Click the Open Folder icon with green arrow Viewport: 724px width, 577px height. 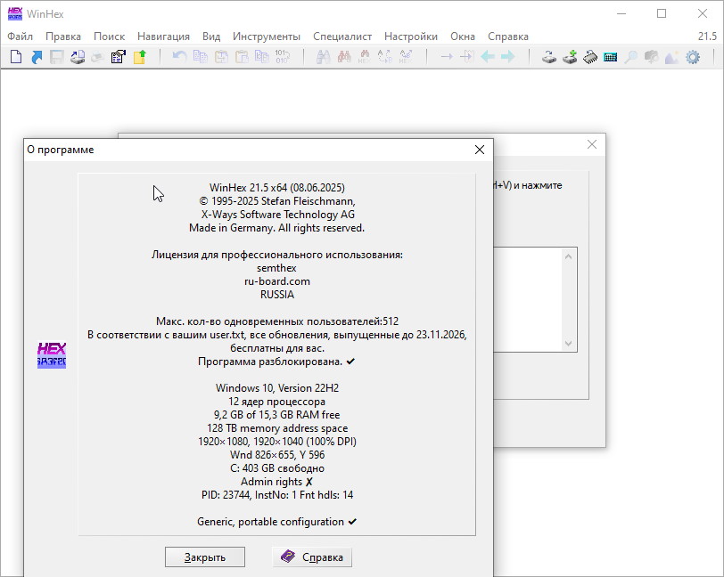(x=140, y=57)
